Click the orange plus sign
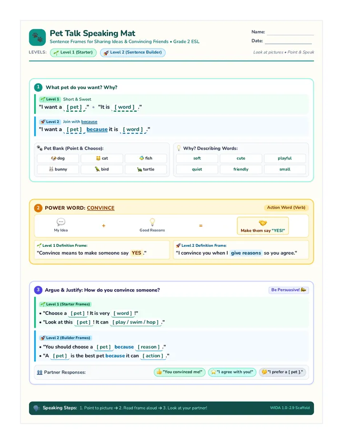 point(104,226)
